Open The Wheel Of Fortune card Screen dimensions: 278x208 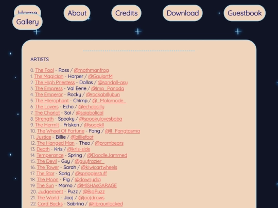click(61, 131)
